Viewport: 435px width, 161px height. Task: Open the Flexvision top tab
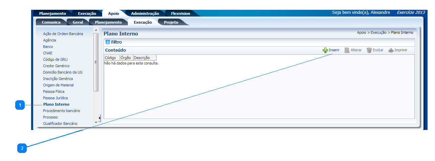point(180,14)
